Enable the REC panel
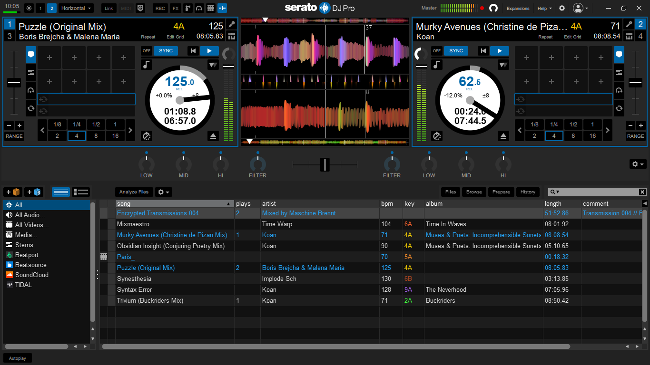The width and height of the screenshot is (650, 365). coord(160,8)
